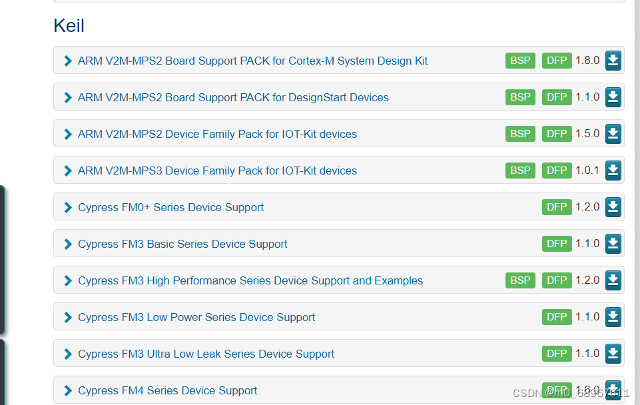Click BSP badge on Cortex-M System Design Kit row
The image size is (640, 405).
(x=520, y=61)
